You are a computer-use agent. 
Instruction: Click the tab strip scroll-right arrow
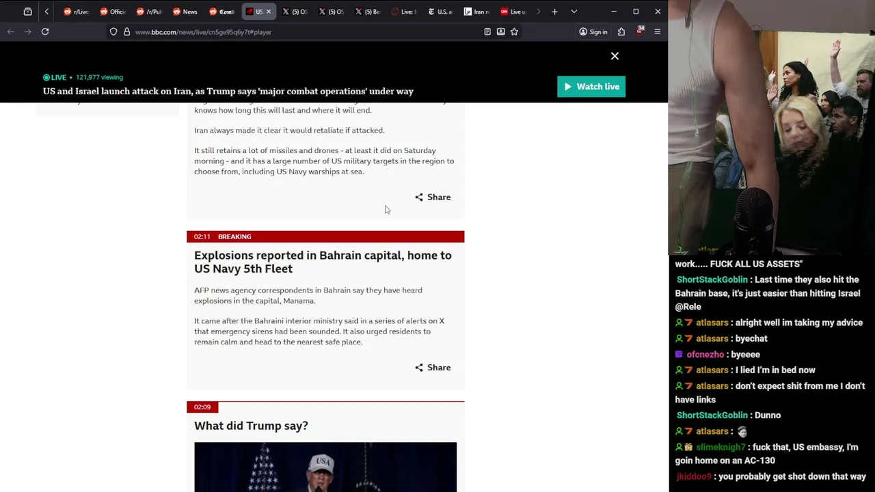point(538,12)
